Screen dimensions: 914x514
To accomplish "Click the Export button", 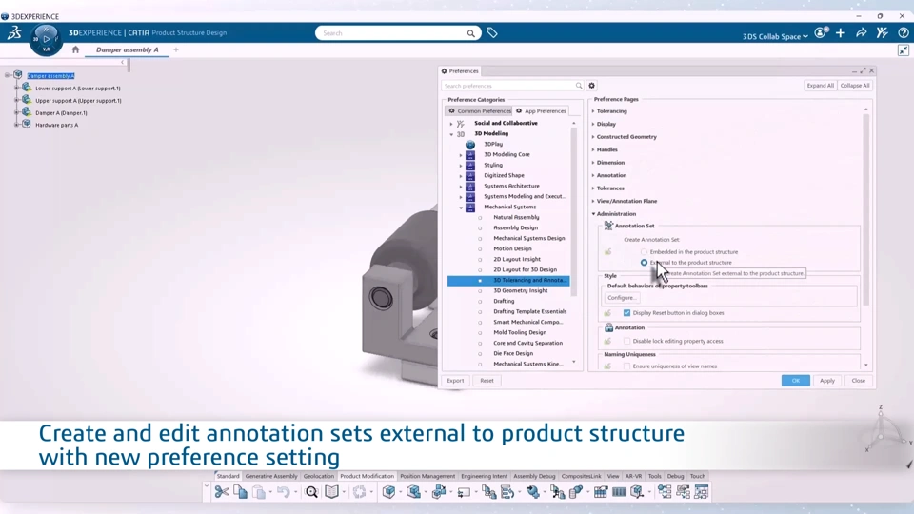I will [x=455, y=381].
